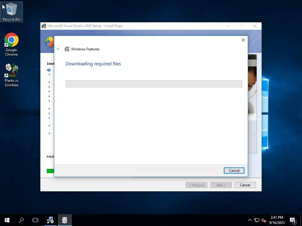302x226 pixels.
Task: Close the Visual Studio 2005 Setup window
Action: point(255,26)
